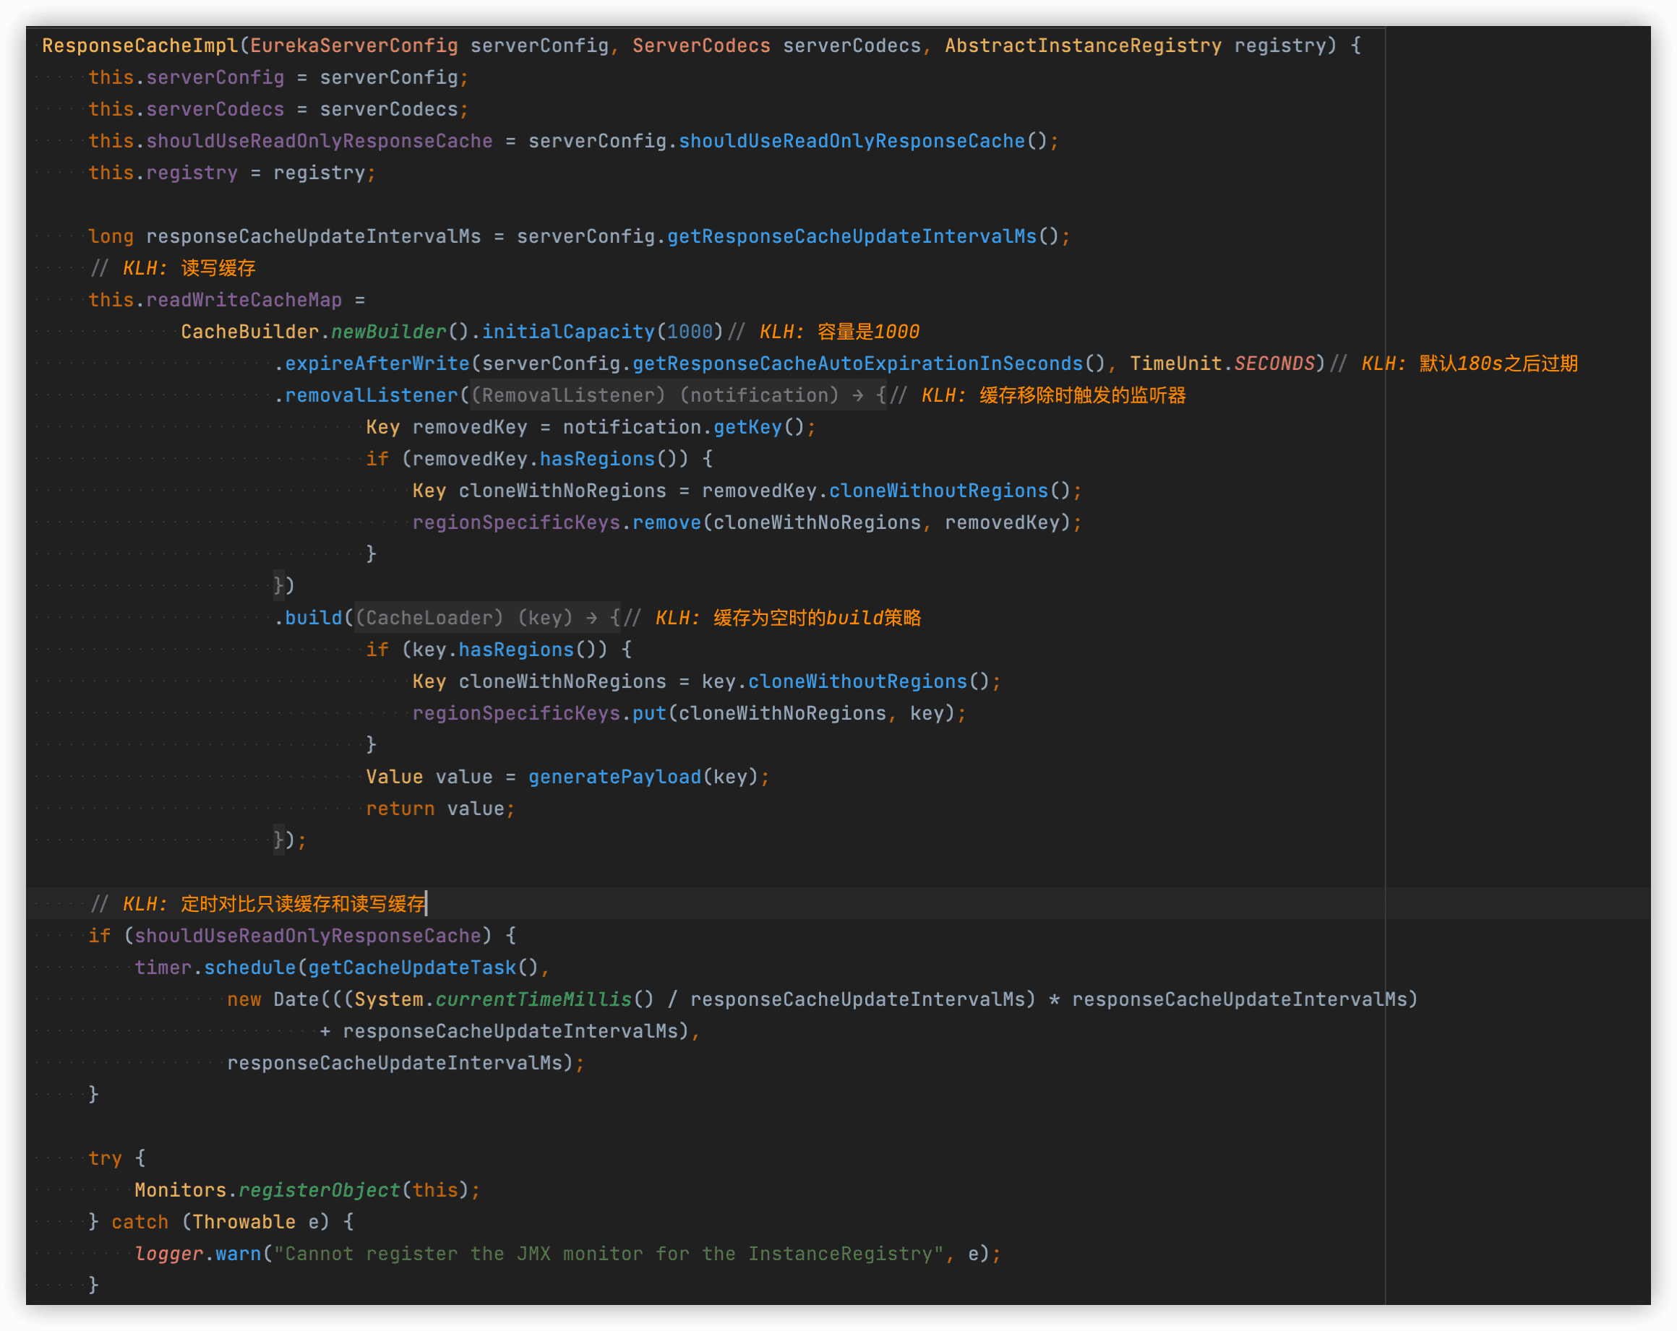The height and width of the screenshot is (1331, 1677).
Task: Click the currentTimeMillis method call
Action: click(533, 1000)
